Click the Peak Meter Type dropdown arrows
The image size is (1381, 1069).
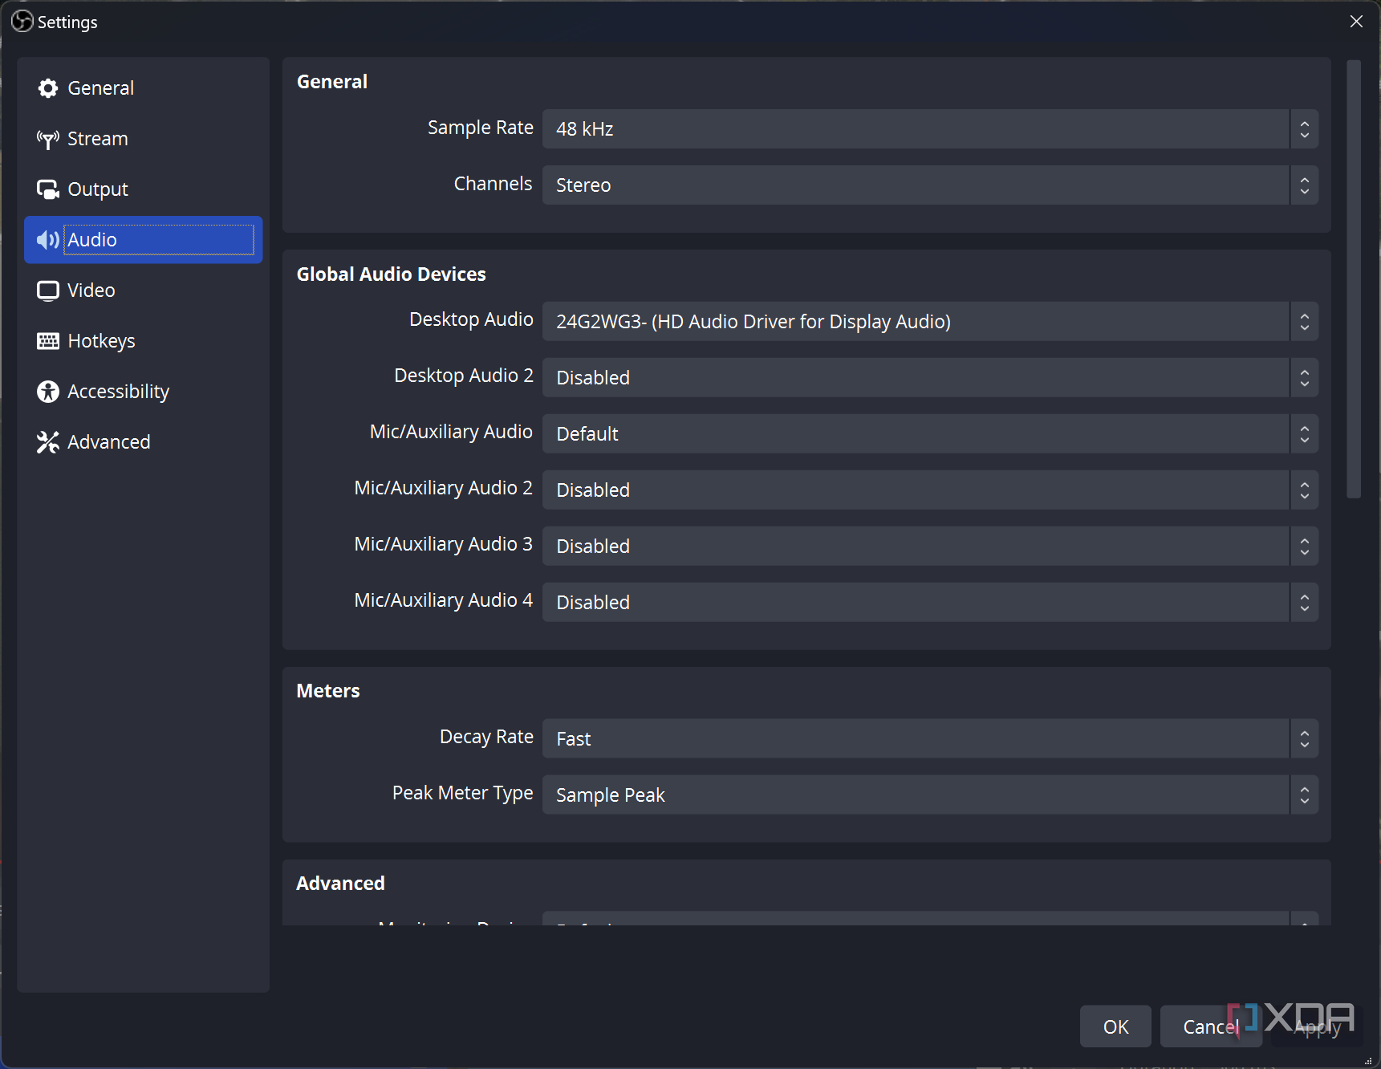1305,795
